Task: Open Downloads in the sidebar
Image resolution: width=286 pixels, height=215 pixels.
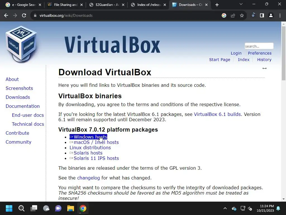Action: [18, 97]
